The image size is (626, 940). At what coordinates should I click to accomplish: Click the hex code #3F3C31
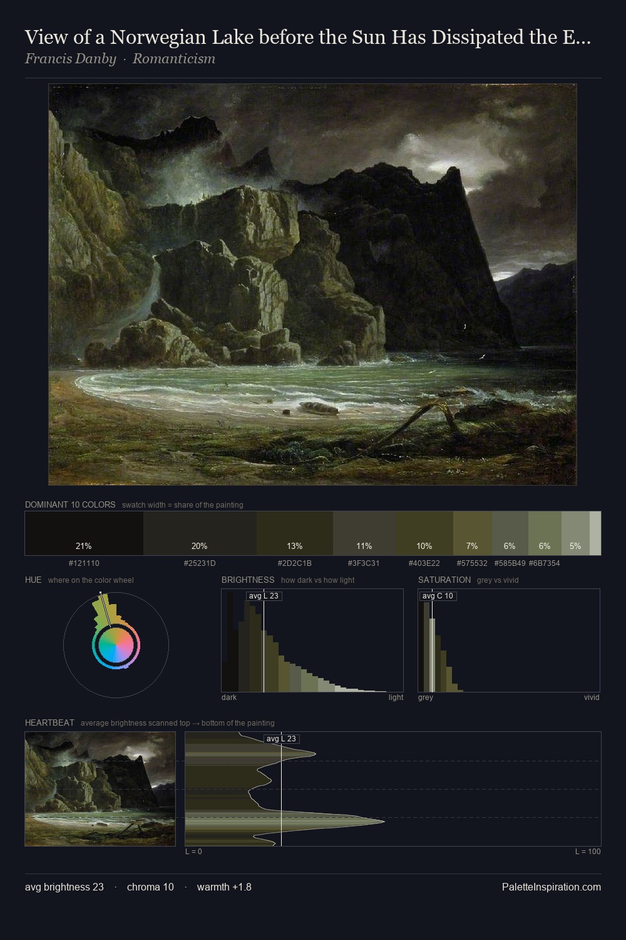click(x=364, y=563)
